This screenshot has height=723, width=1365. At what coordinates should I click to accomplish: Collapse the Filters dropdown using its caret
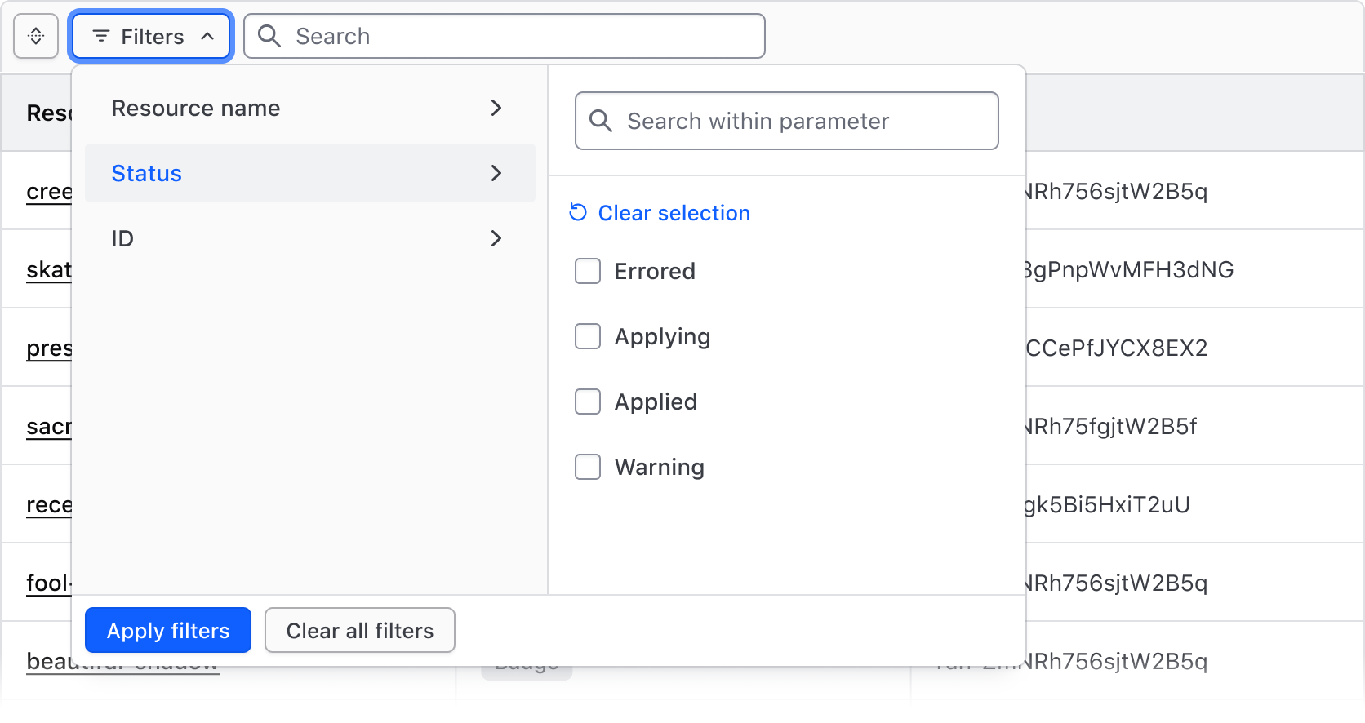tap(207, 37)
